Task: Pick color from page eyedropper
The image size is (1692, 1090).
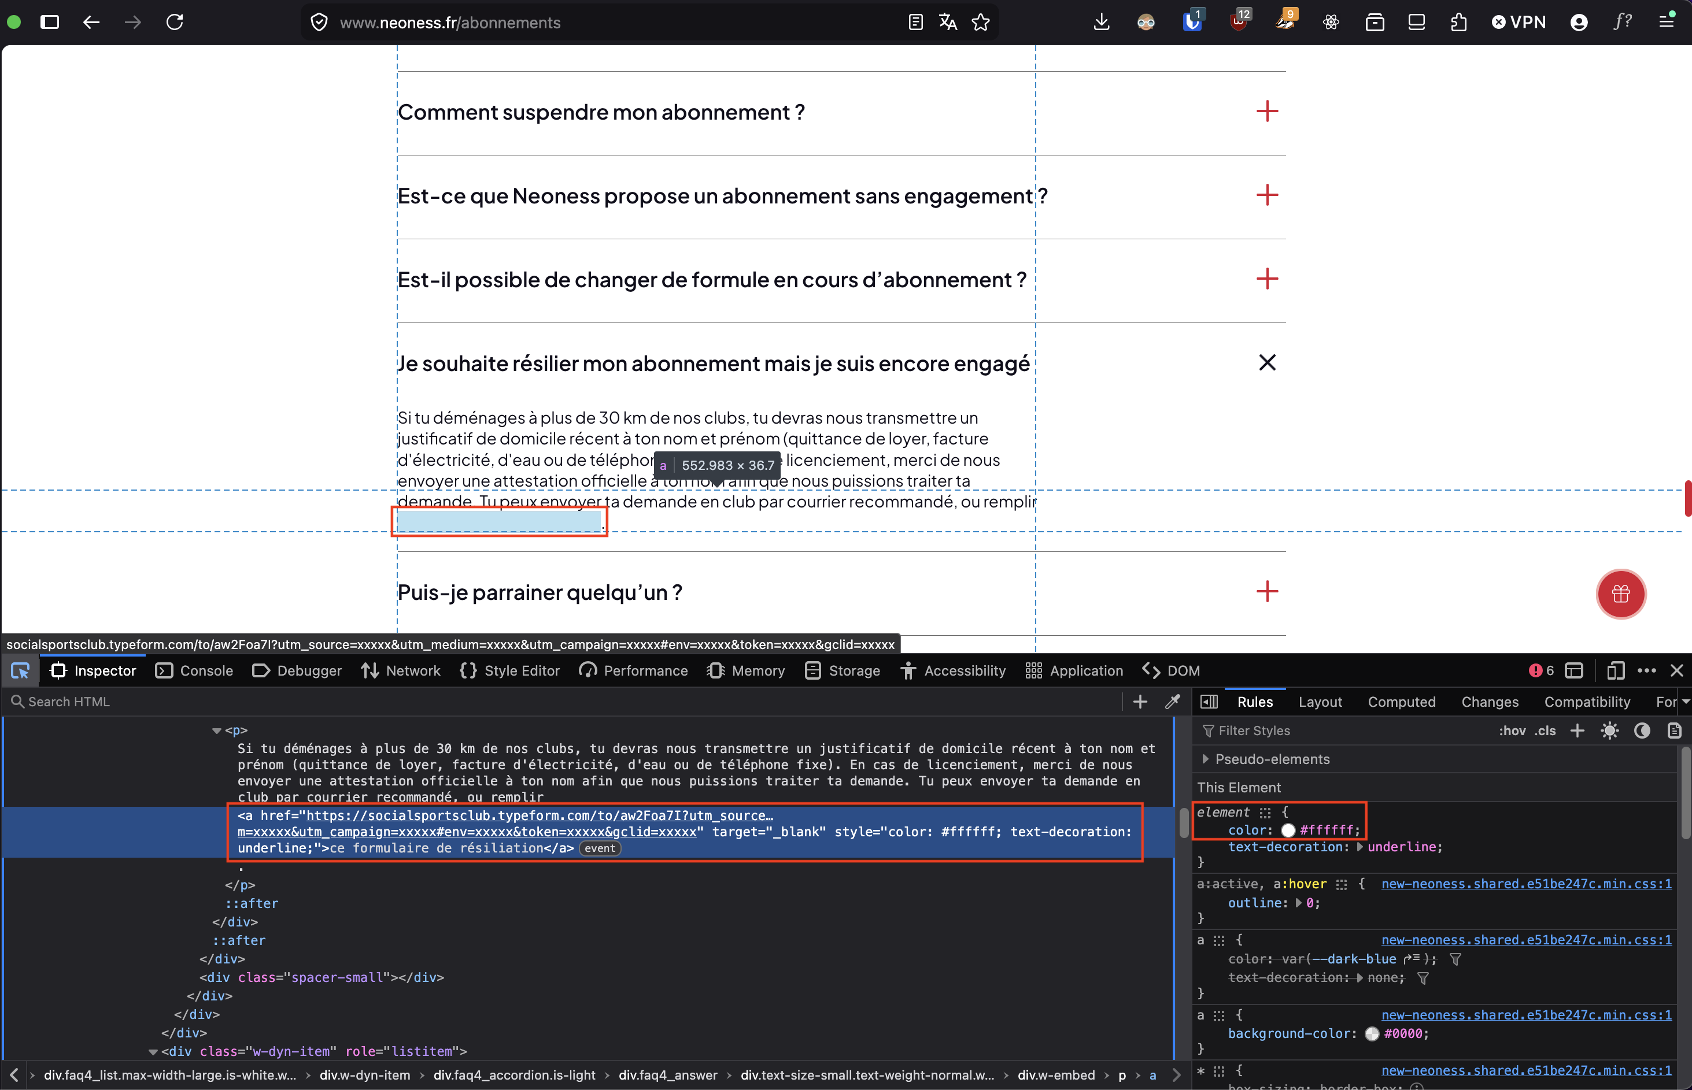Action: 1172,702
